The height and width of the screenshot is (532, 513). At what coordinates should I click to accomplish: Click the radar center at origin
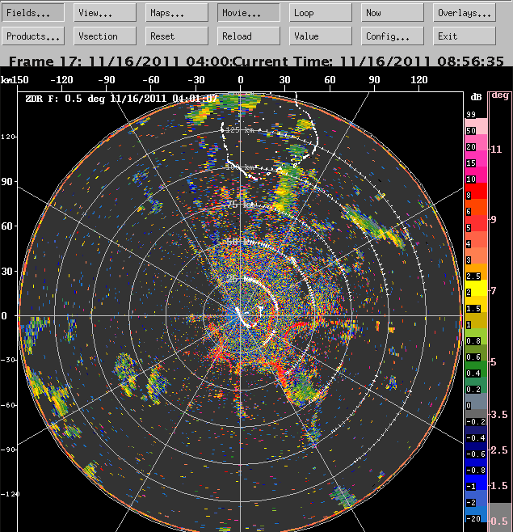(x=241, y=315)
